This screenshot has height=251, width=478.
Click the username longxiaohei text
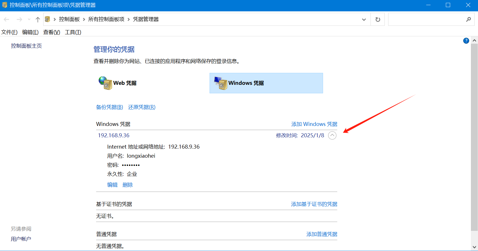click(x=141, y=156)
